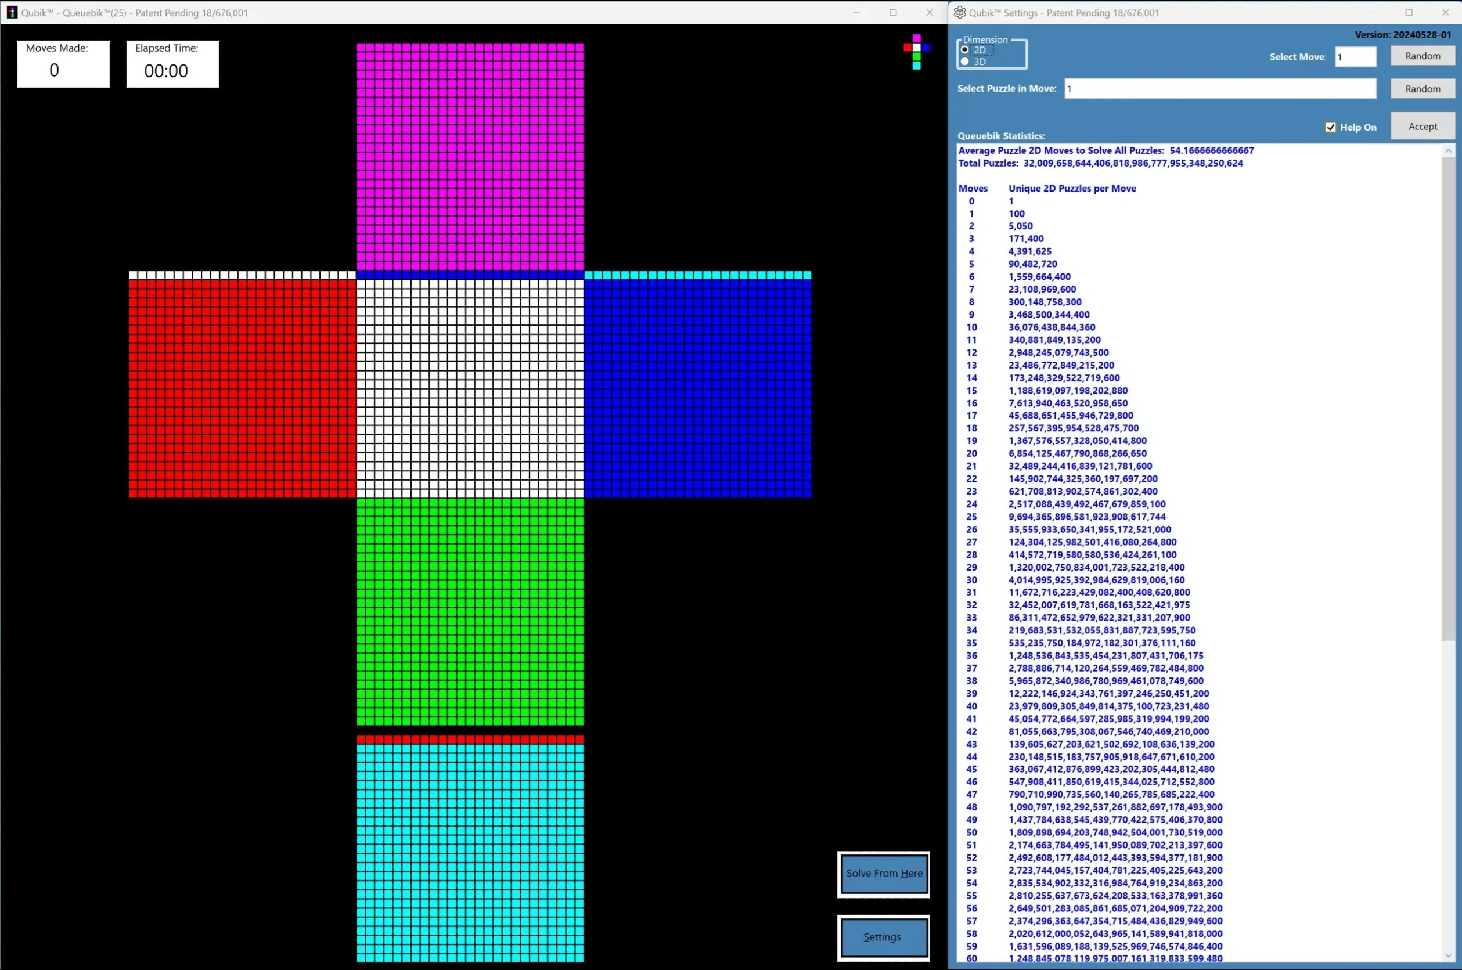This screenshot has width=1462, height=970.
Task: Click Random button beside Select Puzzle in Move
Action: coord(1423,88)
